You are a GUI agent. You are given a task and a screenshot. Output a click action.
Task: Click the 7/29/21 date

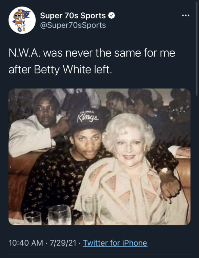click(x=63, y=243)
